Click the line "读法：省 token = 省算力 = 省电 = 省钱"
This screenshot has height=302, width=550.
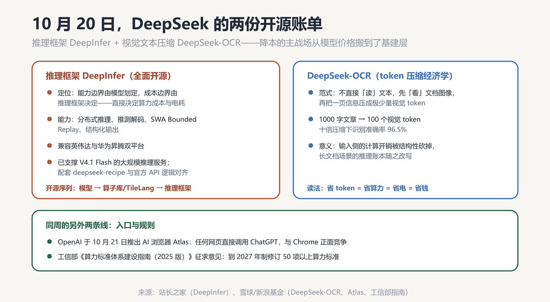(368, 188)
